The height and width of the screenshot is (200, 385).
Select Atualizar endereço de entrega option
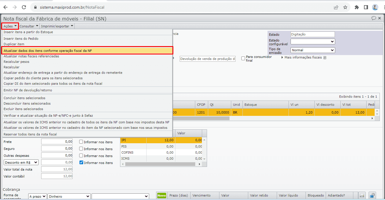click(87, 73)
